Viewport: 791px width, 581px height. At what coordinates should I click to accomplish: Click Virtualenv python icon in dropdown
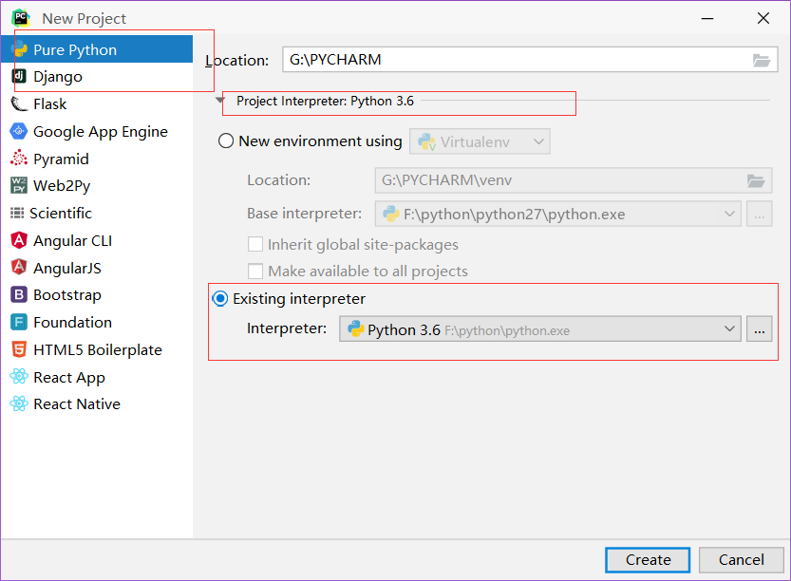[x=426, y=141]
